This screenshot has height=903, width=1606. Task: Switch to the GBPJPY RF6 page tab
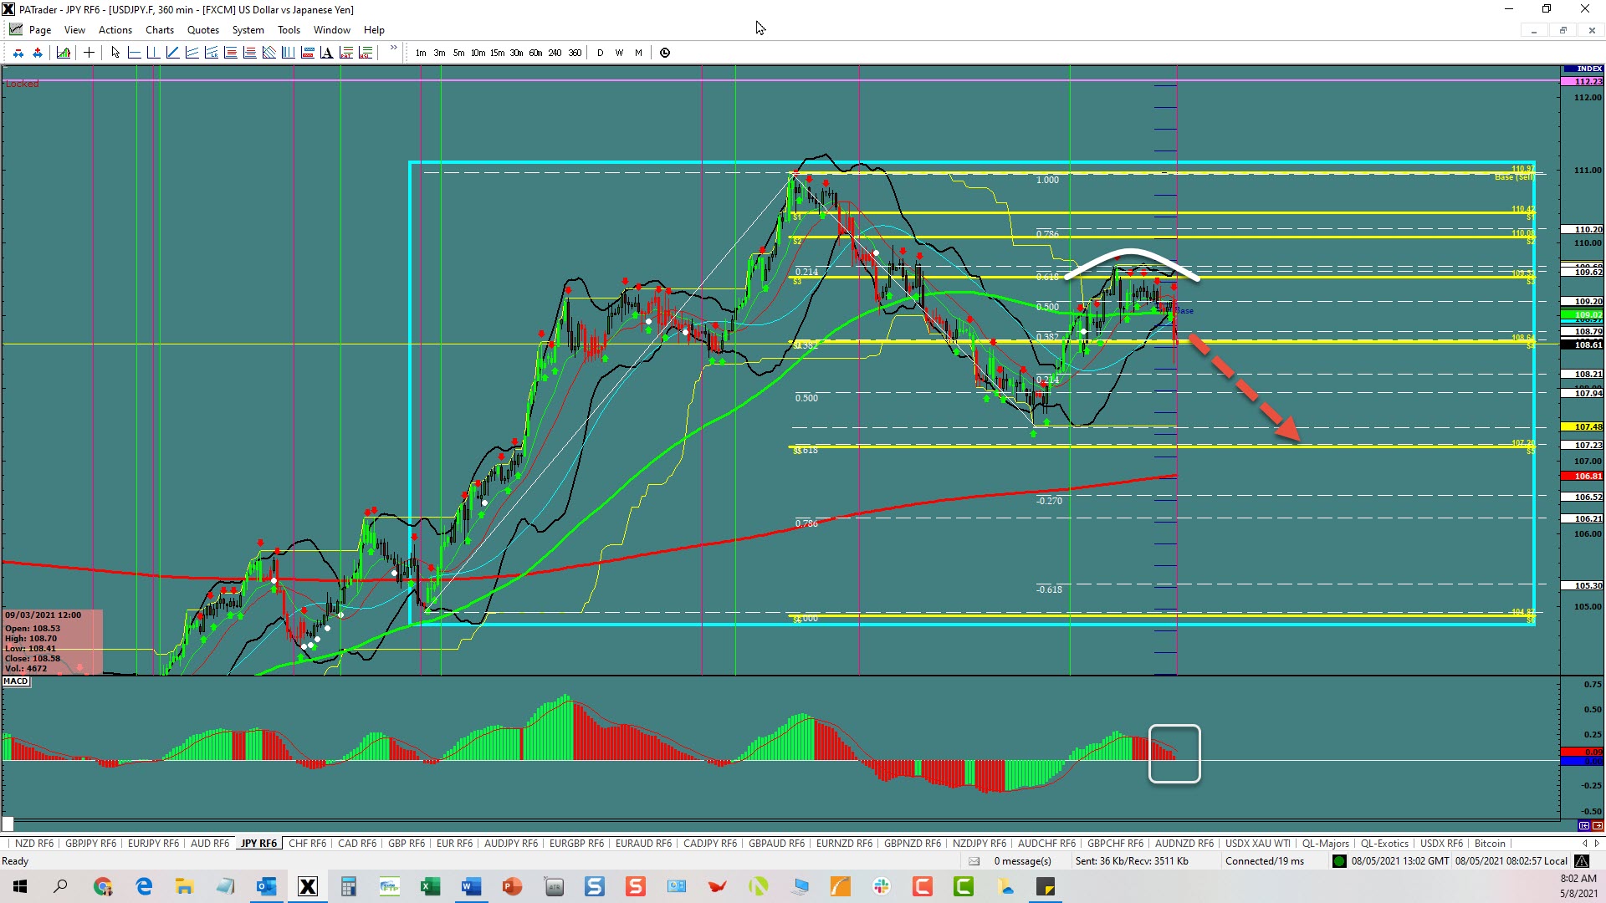91,844
